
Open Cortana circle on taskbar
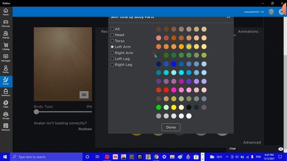point(87,157)
